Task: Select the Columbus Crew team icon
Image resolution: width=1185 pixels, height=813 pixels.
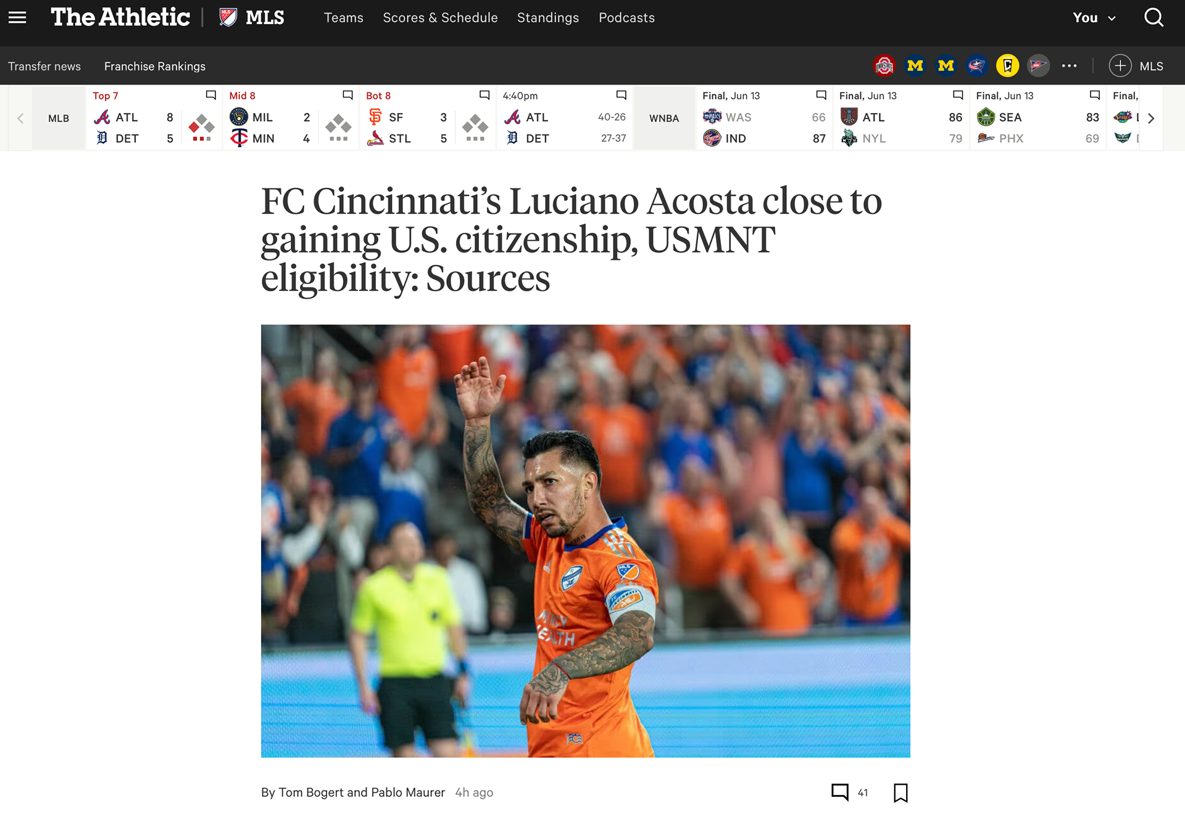Action: pos(1007,65)
